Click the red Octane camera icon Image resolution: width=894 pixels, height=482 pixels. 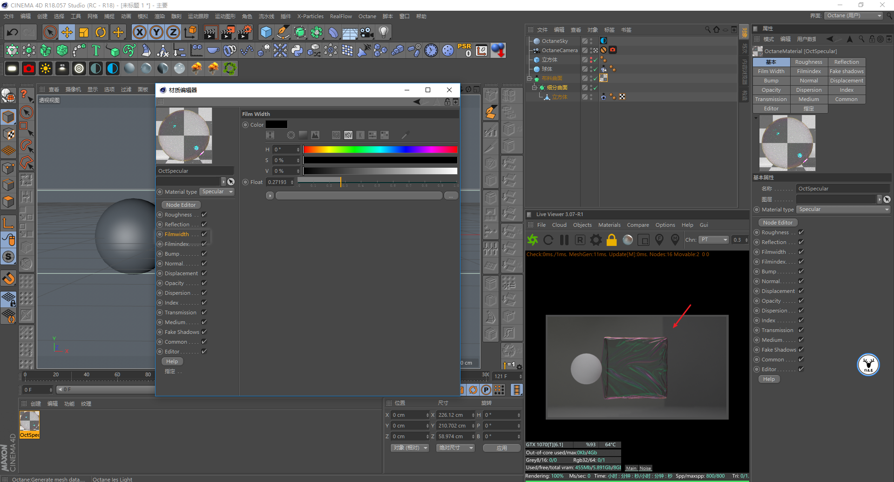[x=29, y=68]
